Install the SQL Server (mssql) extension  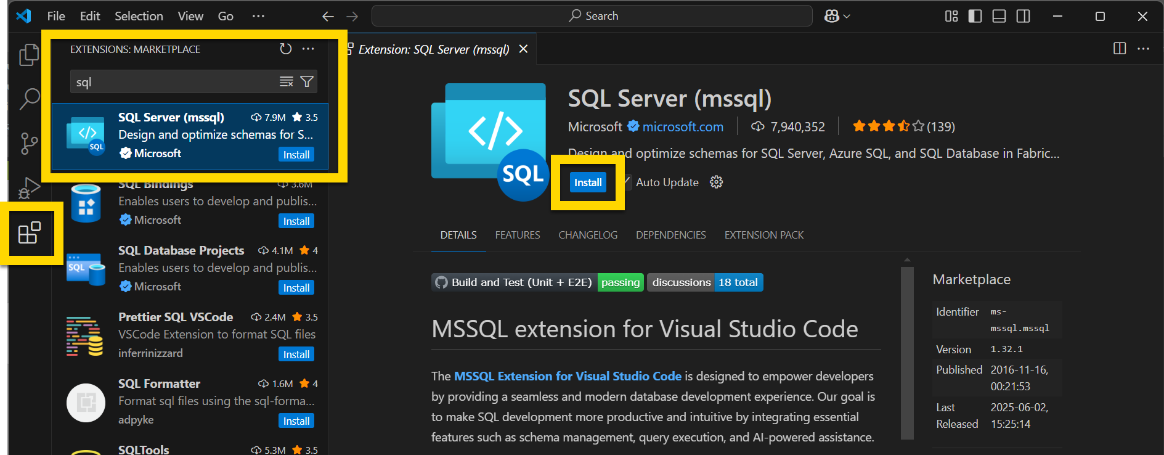(x=588, y=182)
